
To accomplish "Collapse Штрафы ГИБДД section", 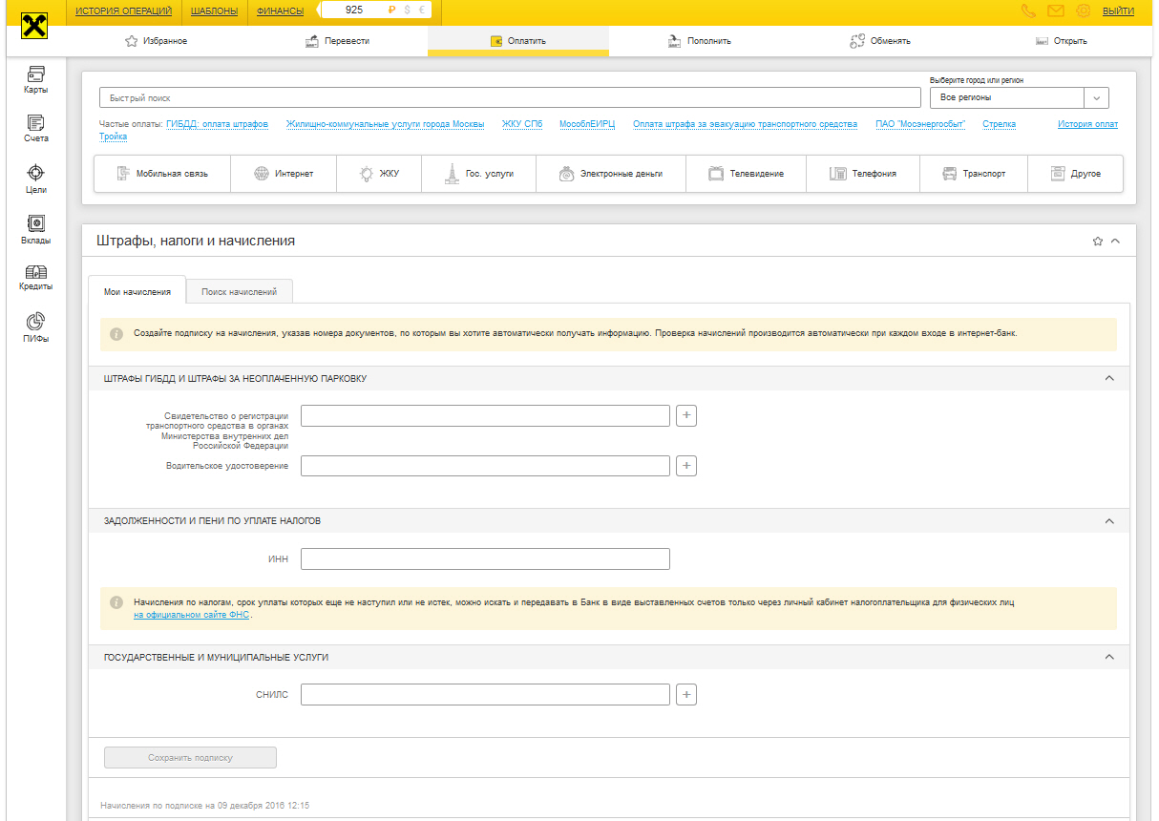I will click(x=1109, y=378).
